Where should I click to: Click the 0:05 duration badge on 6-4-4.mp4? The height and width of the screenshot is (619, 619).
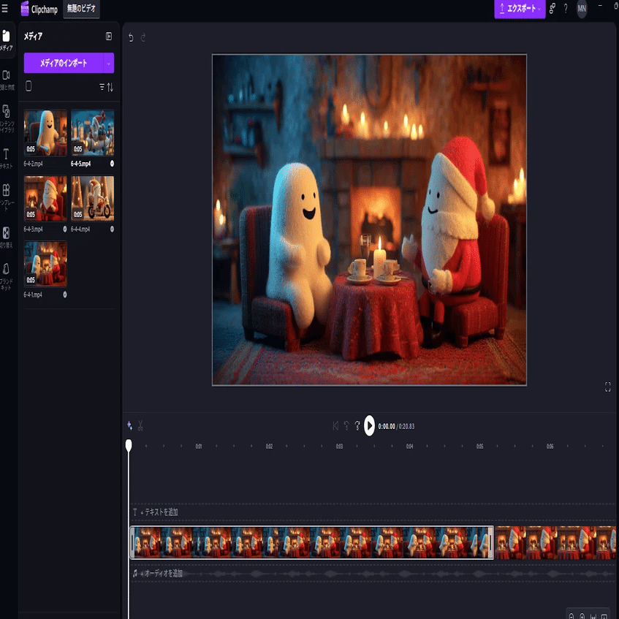pos(78,214)
